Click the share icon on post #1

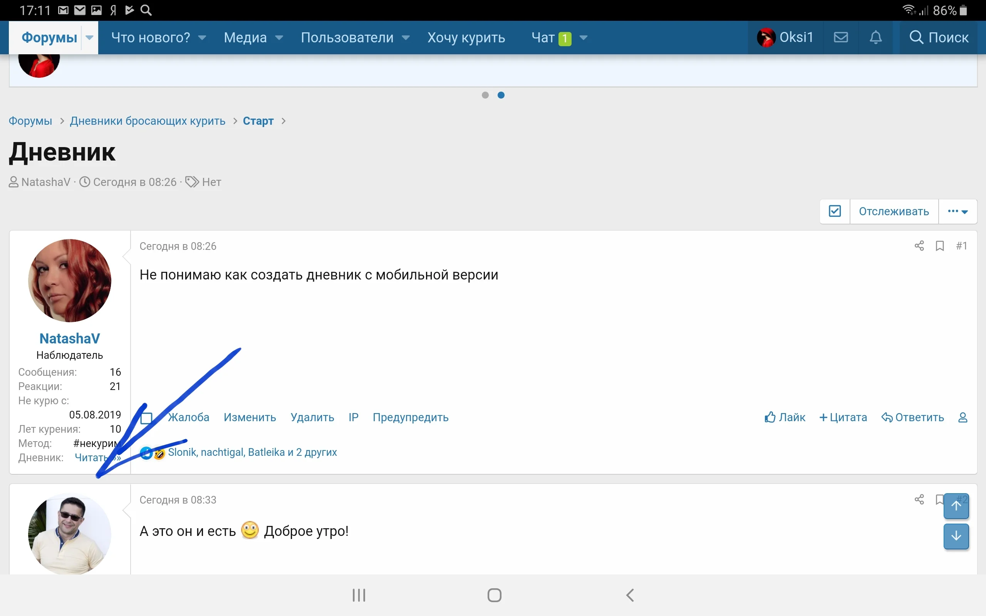click(x=919, y=246)
